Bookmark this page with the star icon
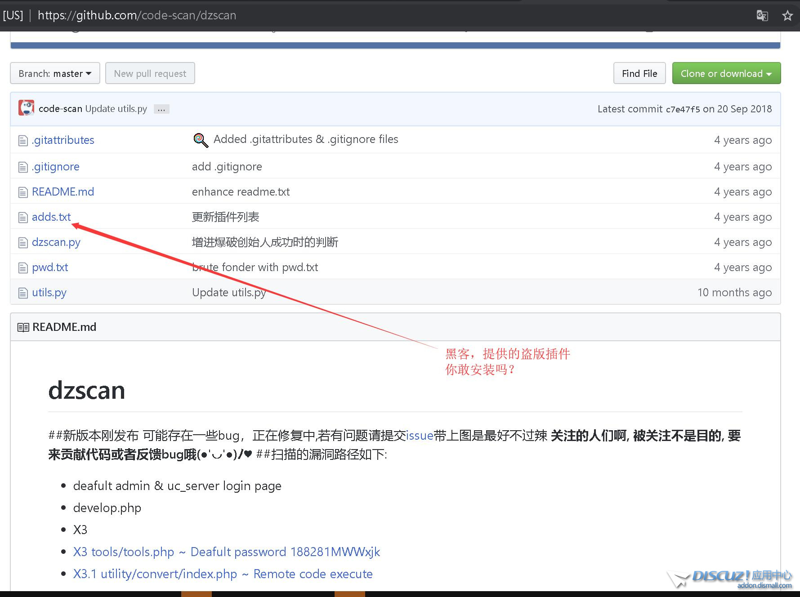800x597 pixels. click(787, 16)
